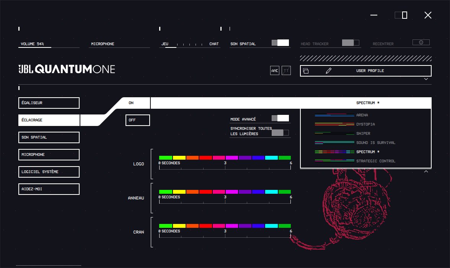Open the Aidez-moi help section
Screen dimensions: 450x268
(49, 189)
